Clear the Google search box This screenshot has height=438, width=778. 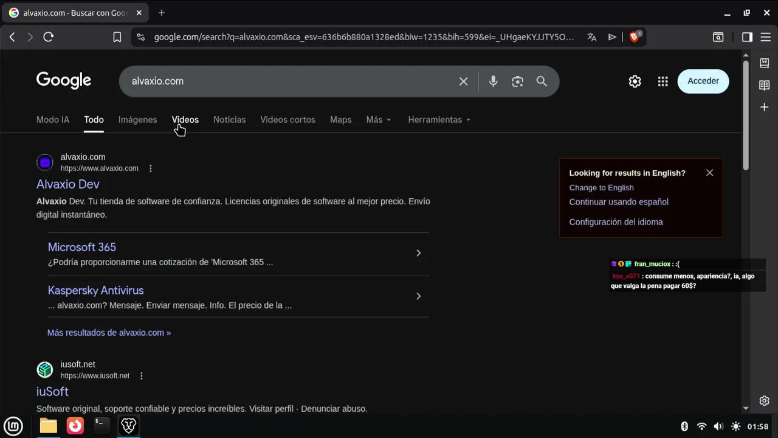[x=464, y=82]
